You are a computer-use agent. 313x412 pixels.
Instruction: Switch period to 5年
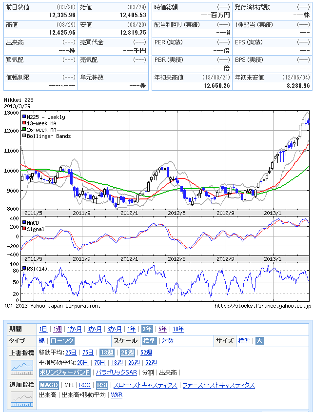coord(162,329)
